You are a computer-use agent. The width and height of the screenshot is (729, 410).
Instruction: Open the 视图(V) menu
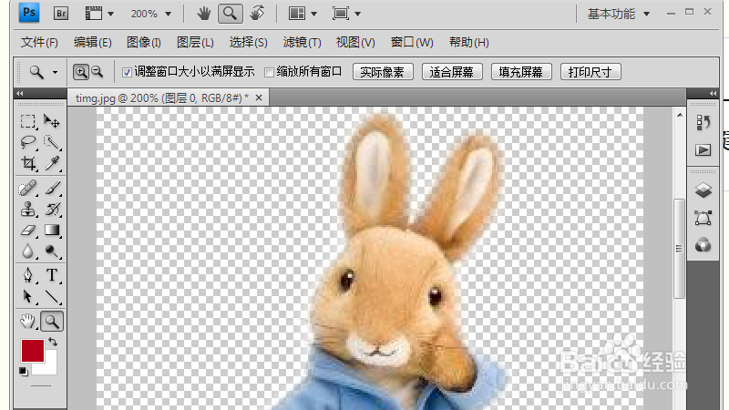pyautogui.click(x=355, y=42)
